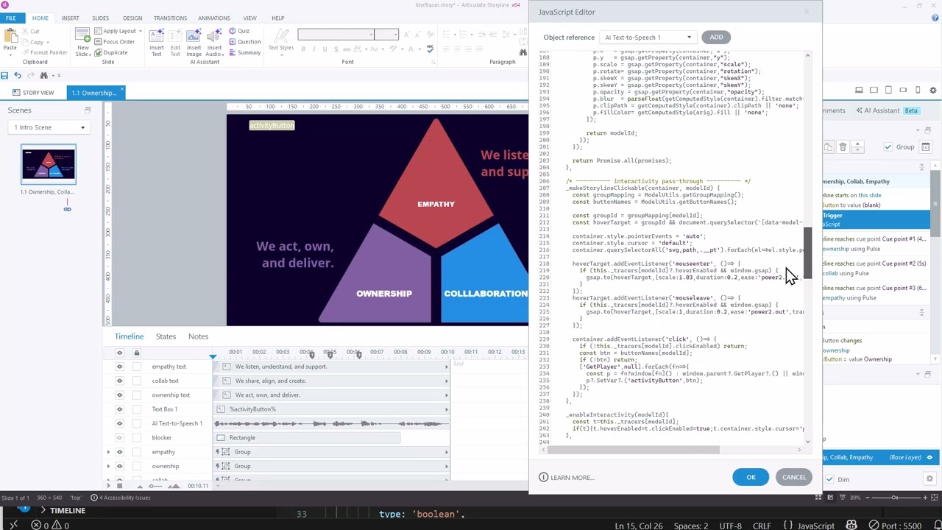The image size is (942, 530).
Task: Click the binoculars Find icon in quick access
Action: [x=43, y=75]
